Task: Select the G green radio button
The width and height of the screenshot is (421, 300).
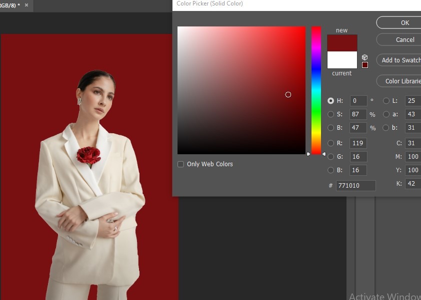Action: 331,157
